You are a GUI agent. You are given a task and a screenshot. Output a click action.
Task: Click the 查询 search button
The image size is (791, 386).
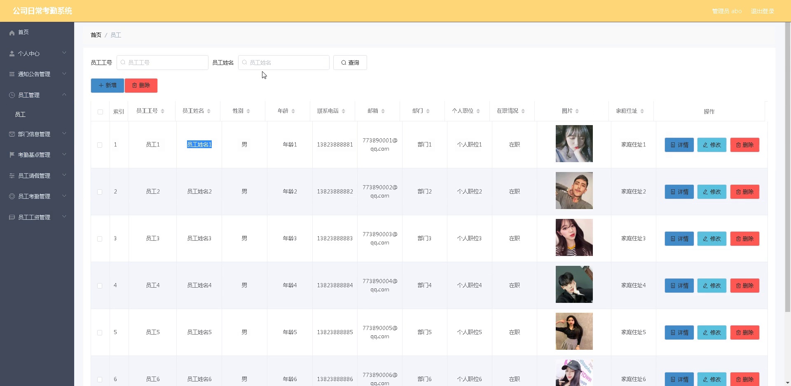(350, 63)
